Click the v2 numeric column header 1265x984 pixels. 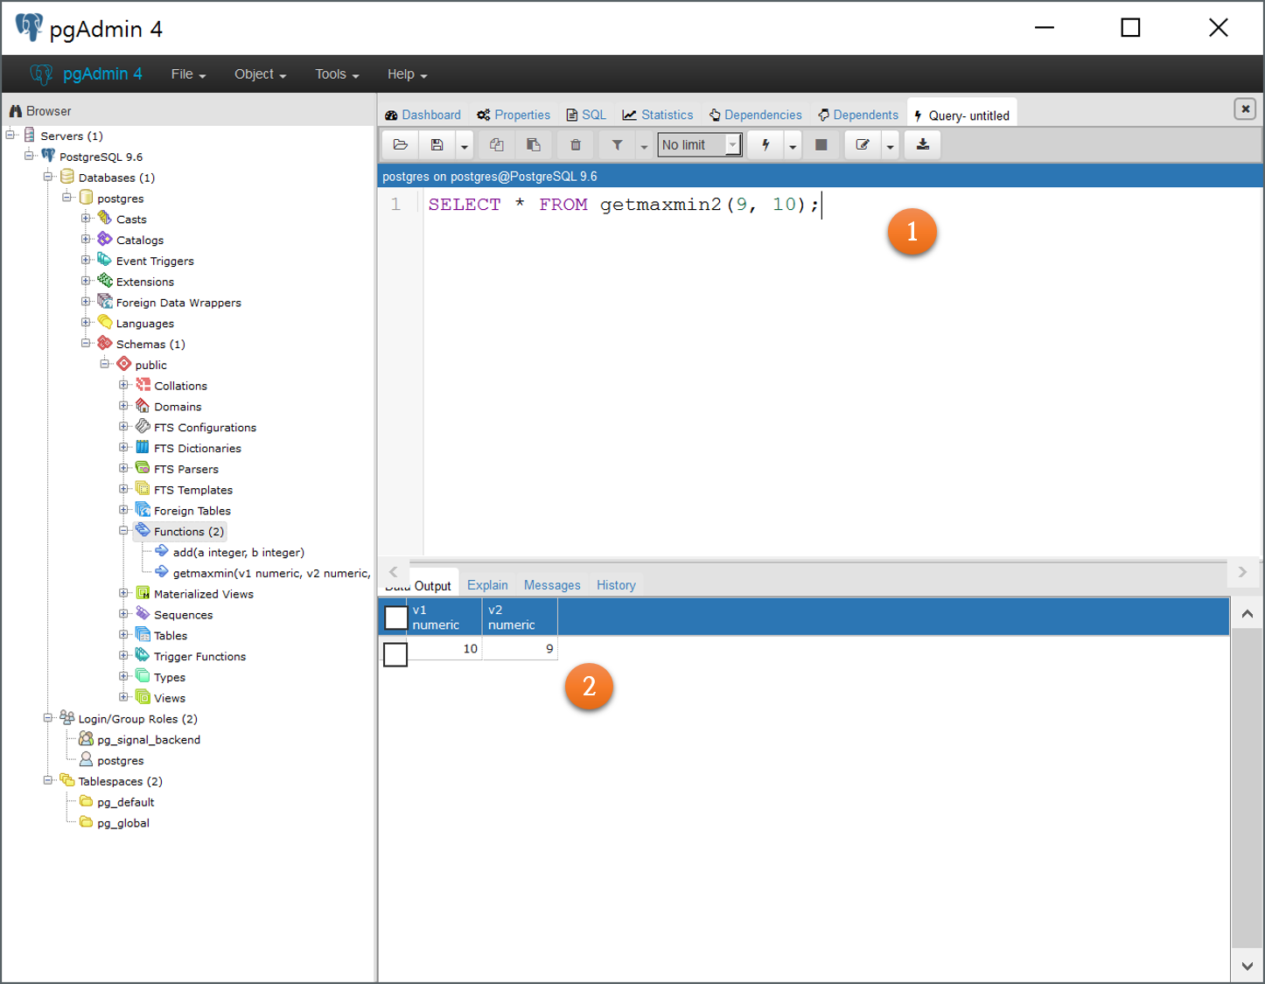(x=520, y=618)
